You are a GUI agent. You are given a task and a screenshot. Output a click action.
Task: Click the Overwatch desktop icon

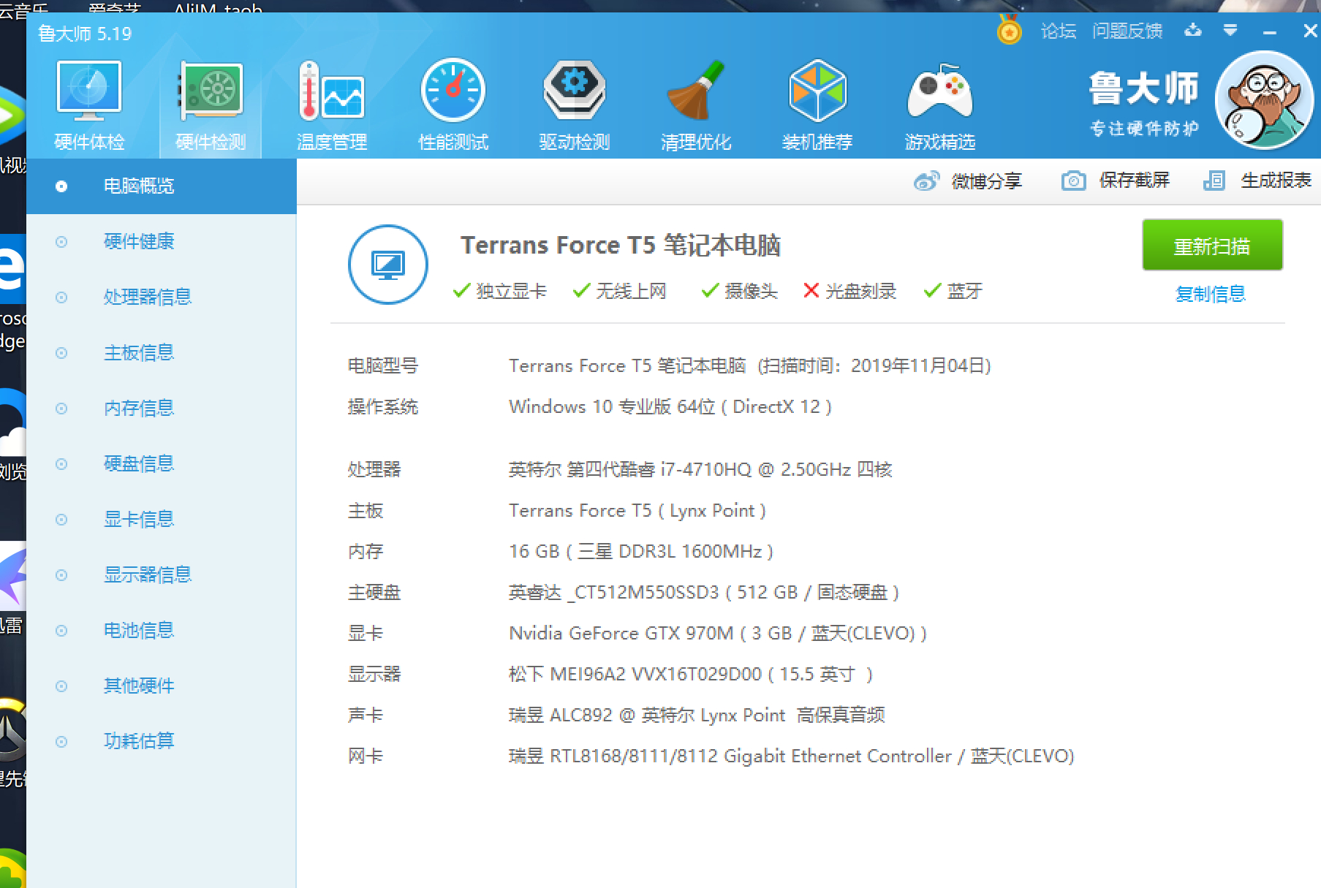12,731
